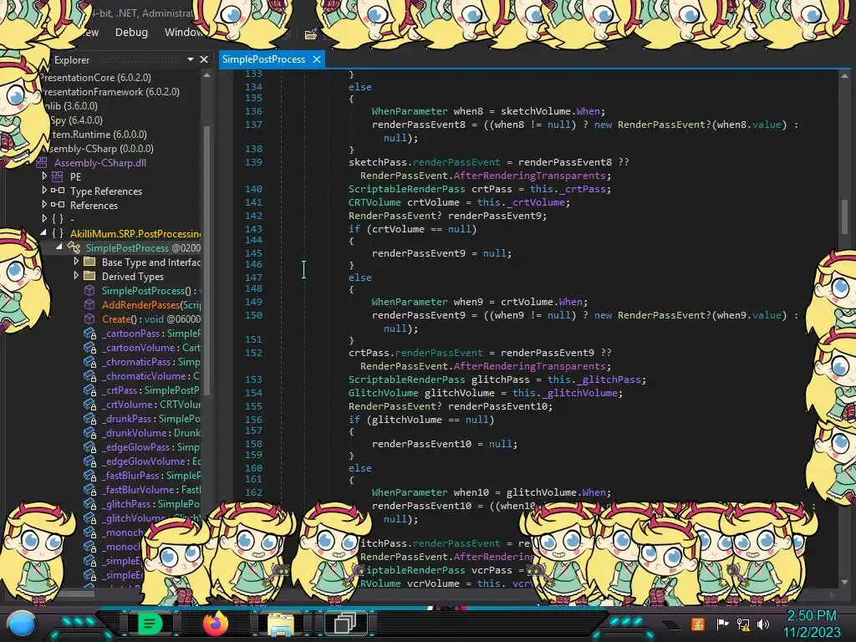Screen dimensions: 856x642
Task: Open the Window menu
Action: pyautogui.click(x=183, y=33)
